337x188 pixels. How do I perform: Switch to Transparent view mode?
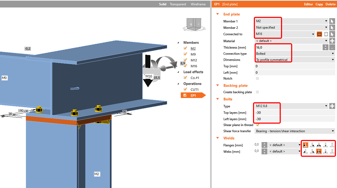pos(178,4)
